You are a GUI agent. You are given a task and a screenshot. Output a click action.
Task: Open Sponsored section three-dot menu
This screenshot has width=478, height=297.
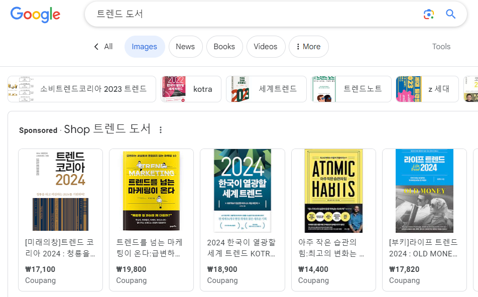pos(161,130)
